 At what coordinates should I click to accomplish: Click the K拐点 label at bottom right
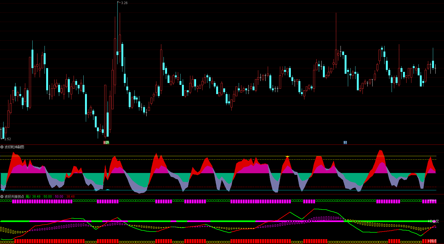[432, 241]
